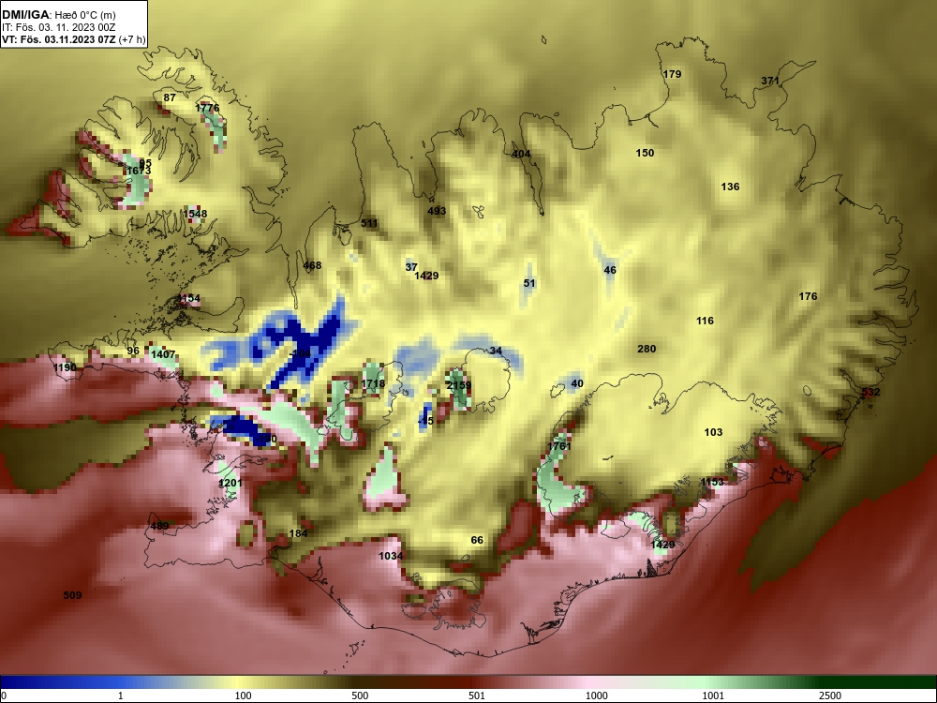The height and width of the screenshot is (703, 937).
Task: Click the color scale label 1000
Action: 596,696
